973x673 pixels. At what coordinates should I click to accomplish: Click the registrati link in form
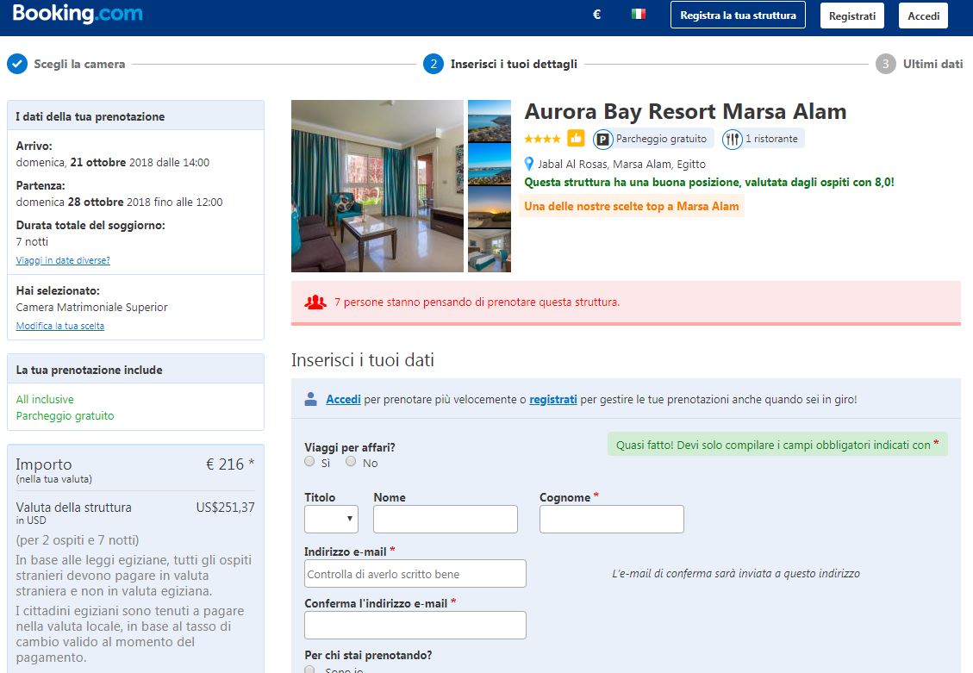[553, 400]
